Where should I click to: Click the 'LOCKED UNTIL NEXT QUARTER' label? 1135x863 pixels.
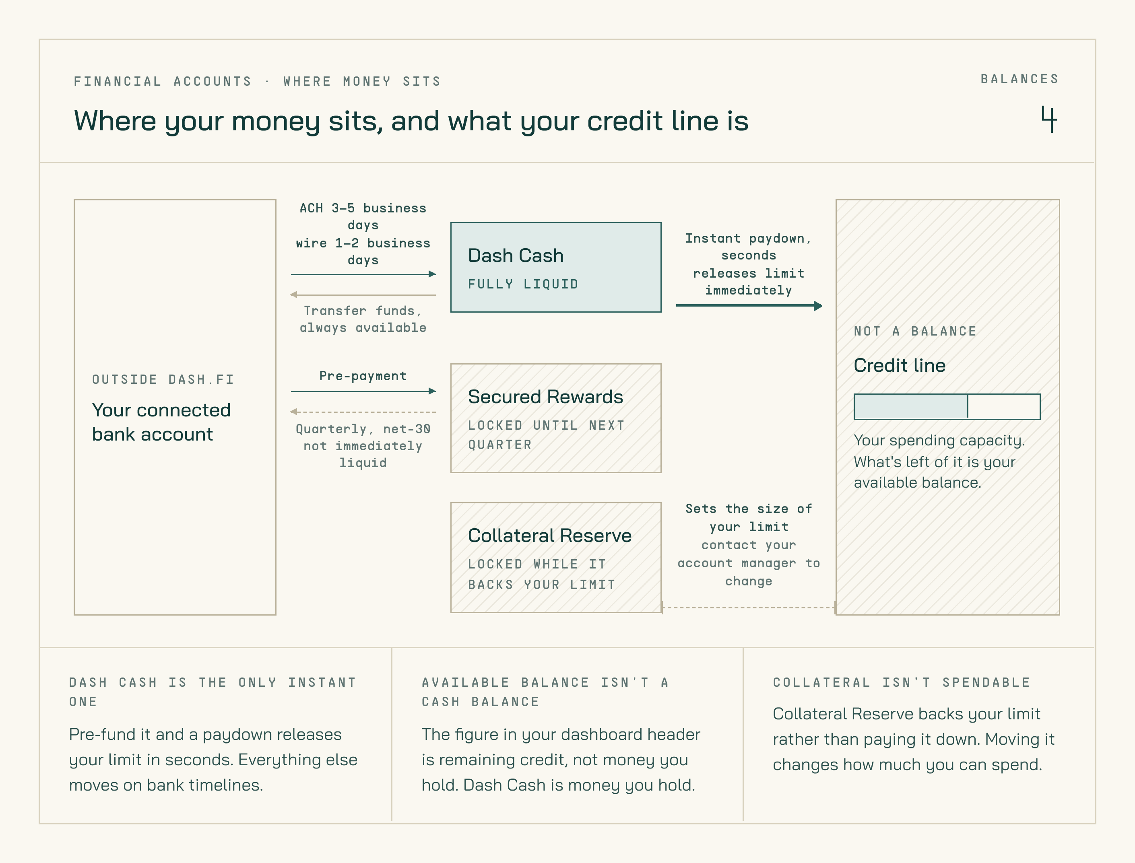click(546, 435)
